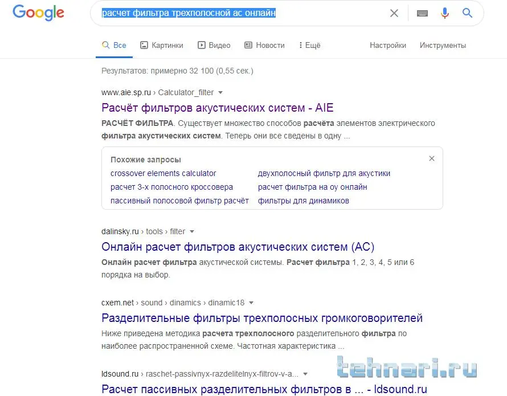Image resolution: width=507 pixels, height=396 pixels.
Task: Start voice search with microphone icon
Action: pyautogui.click(x=444, y=13)
